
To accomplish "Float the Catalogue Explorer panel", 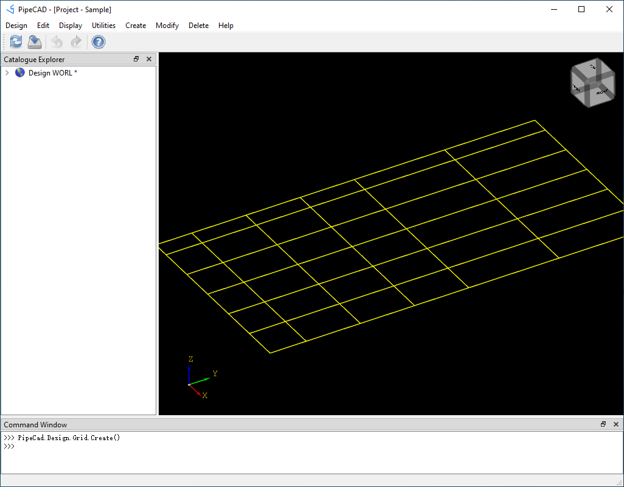I will click(x=136, y=59).
